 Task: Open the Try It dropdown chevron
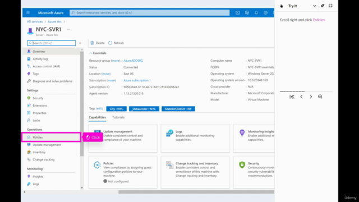click(x=314, y=6)
